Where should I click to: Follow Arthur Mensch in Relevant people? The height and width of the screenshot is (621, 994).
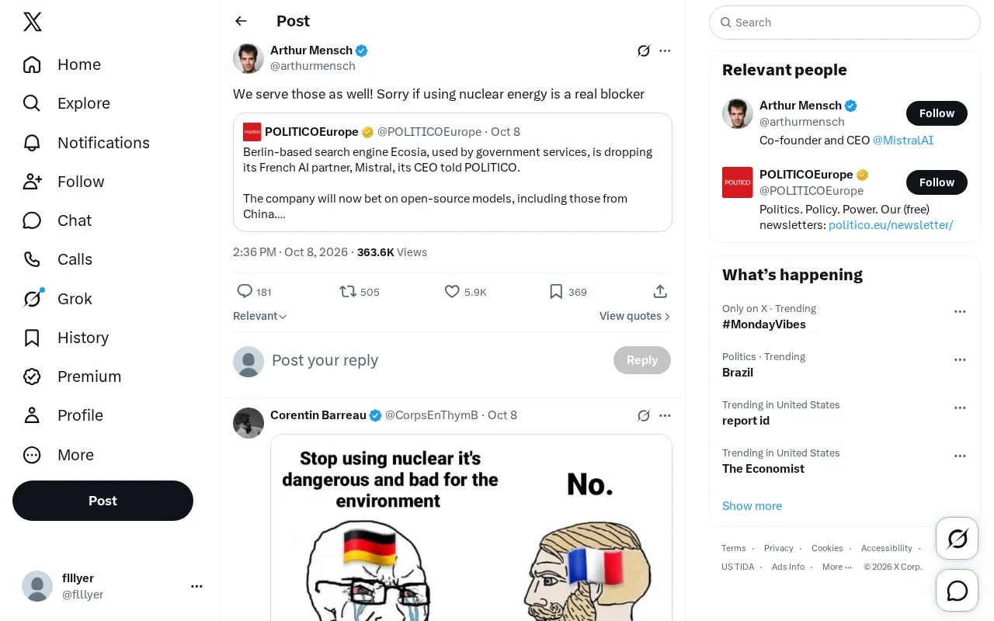tap(937, 113)
